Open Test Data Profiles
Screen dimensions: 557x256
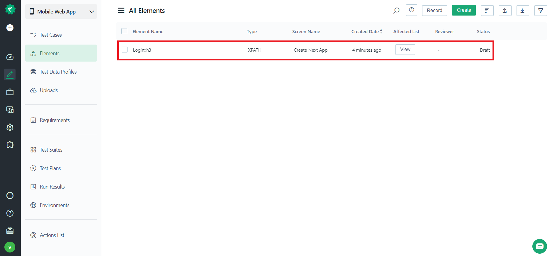tap(61, 72)
